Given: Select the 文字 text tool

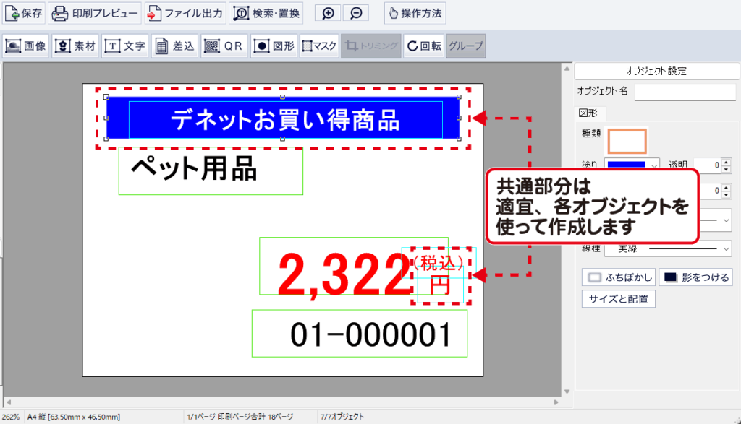Looking at the screenshot, I should 124,46.
